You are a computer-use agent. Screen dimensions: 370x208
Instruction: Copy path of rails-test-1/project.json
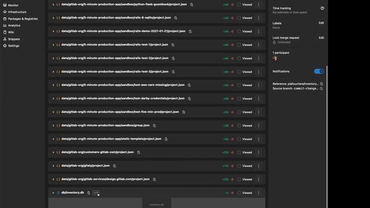click(173, 45)
